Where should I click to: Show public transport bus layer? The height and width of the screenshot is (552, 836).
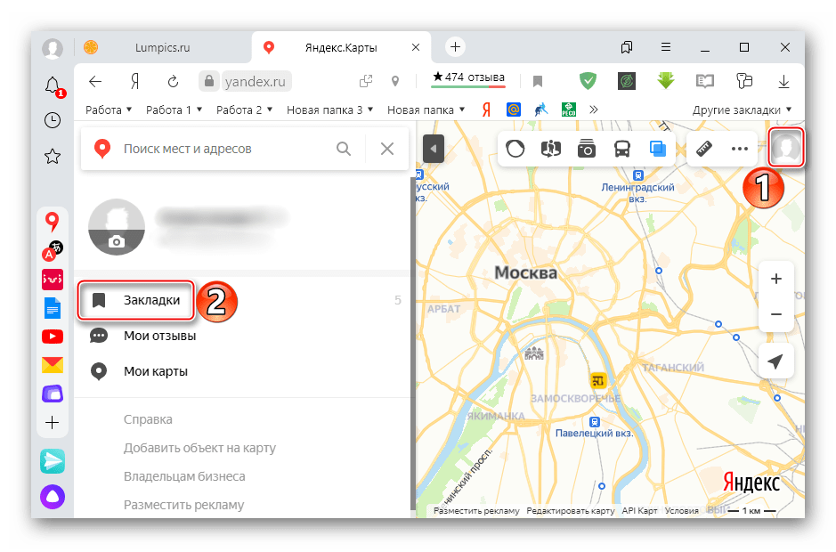pyautogui.click(x=622, y=149)
